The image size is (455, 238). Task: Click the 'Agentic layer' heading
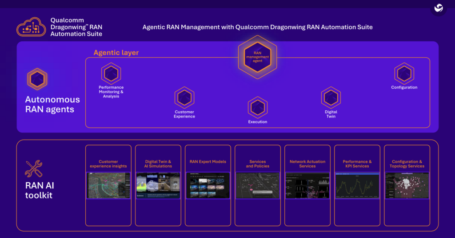[116, 53]
